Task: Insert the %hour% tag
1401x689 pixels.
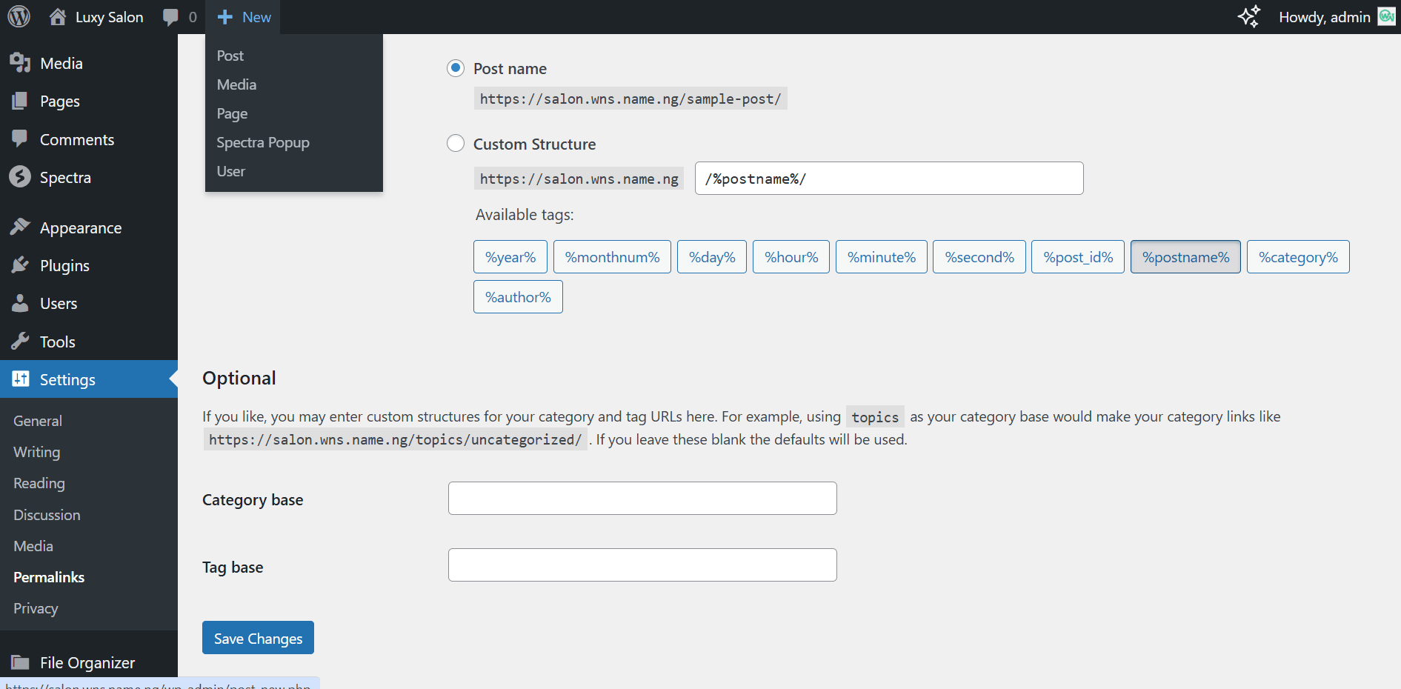Action: coord(791,257)
